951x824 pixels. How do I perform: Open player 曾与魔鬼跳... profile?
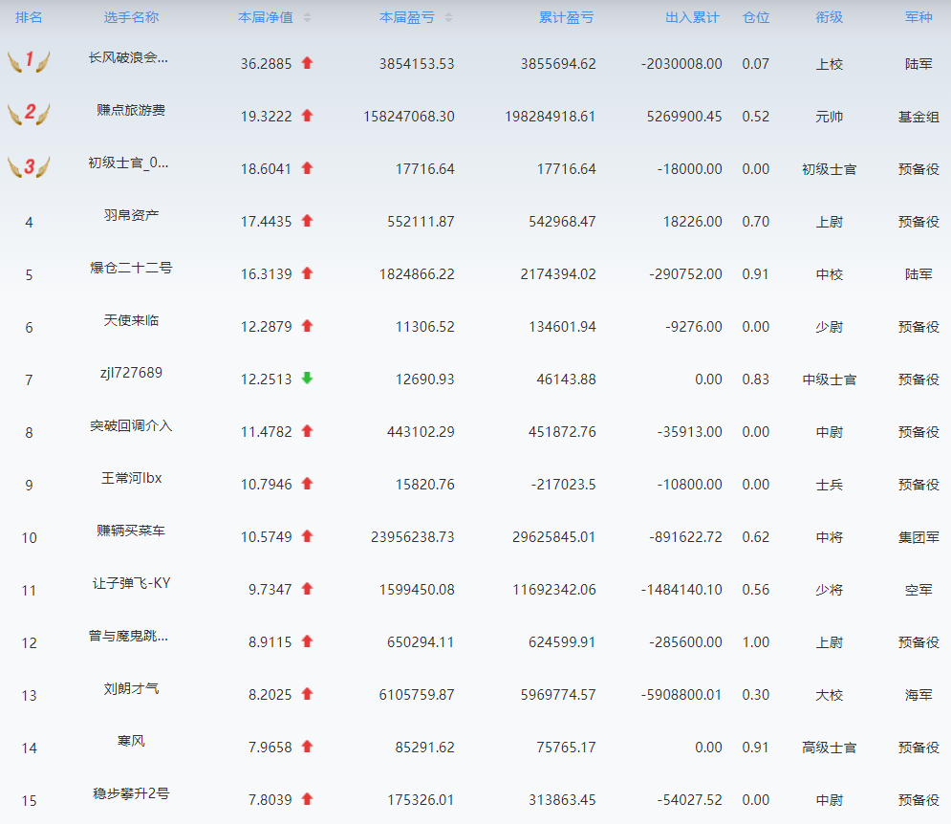pos(129,636)
